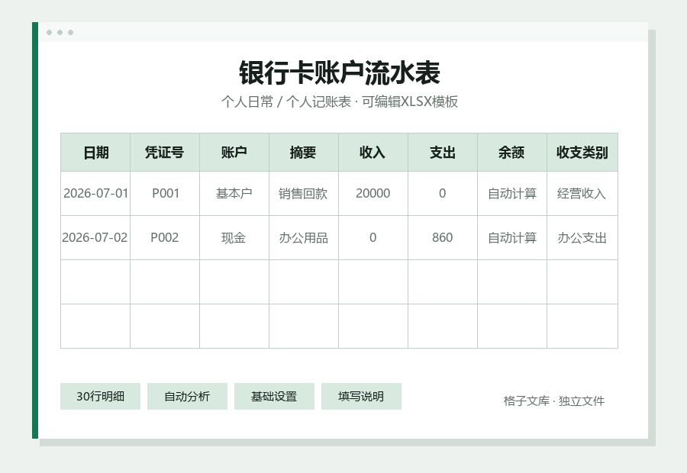The height and width of the screenshot is (473, 687).
Task: Click the date cell 2026-07-02
Action: pyautogui.click(x=95, y=238)
